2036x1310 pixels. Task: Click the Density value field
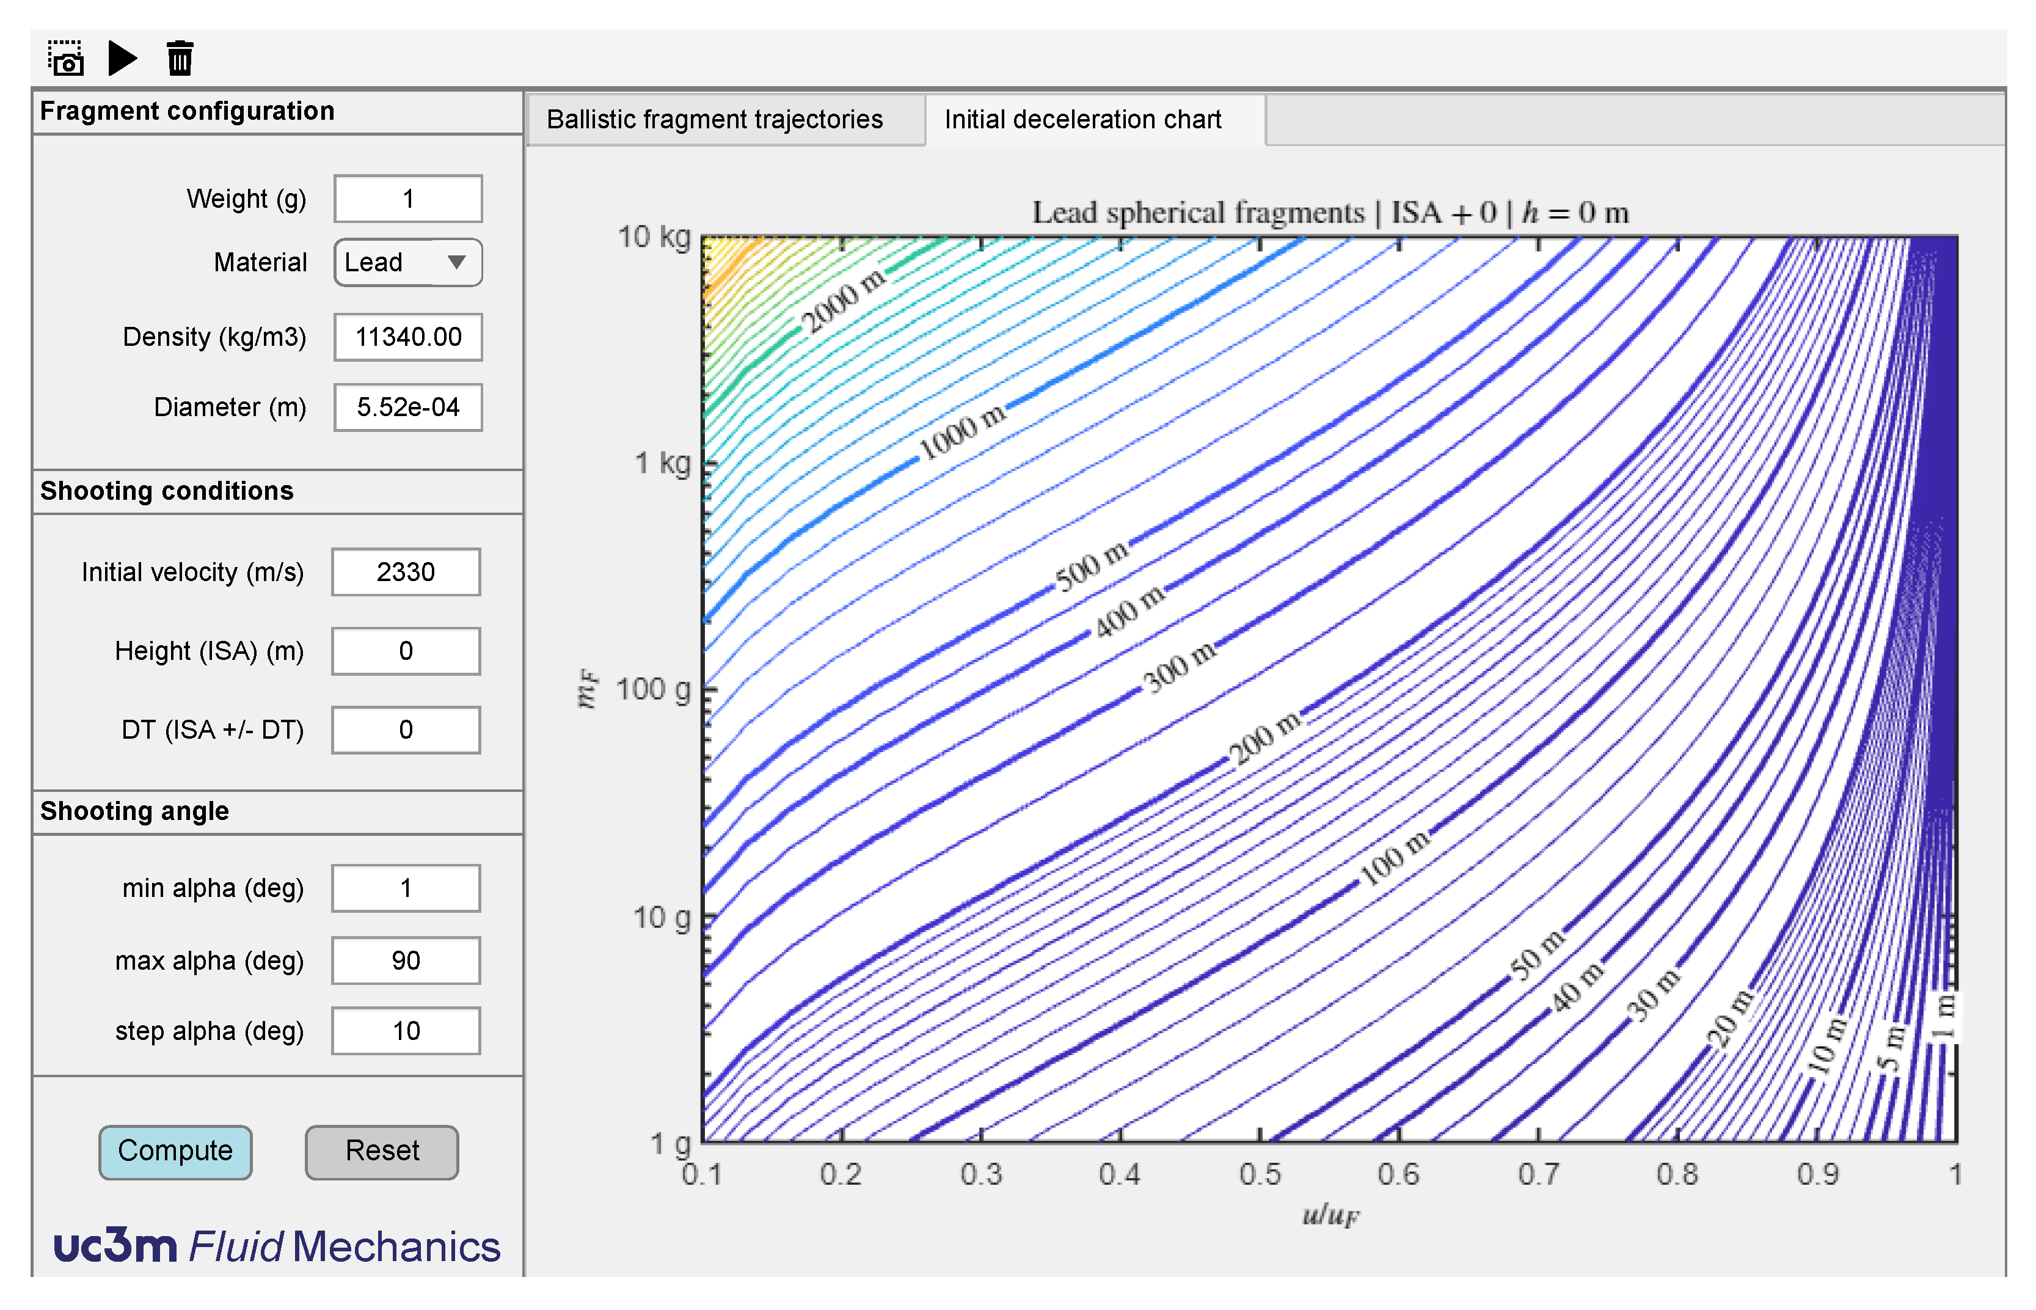(408, 337)
